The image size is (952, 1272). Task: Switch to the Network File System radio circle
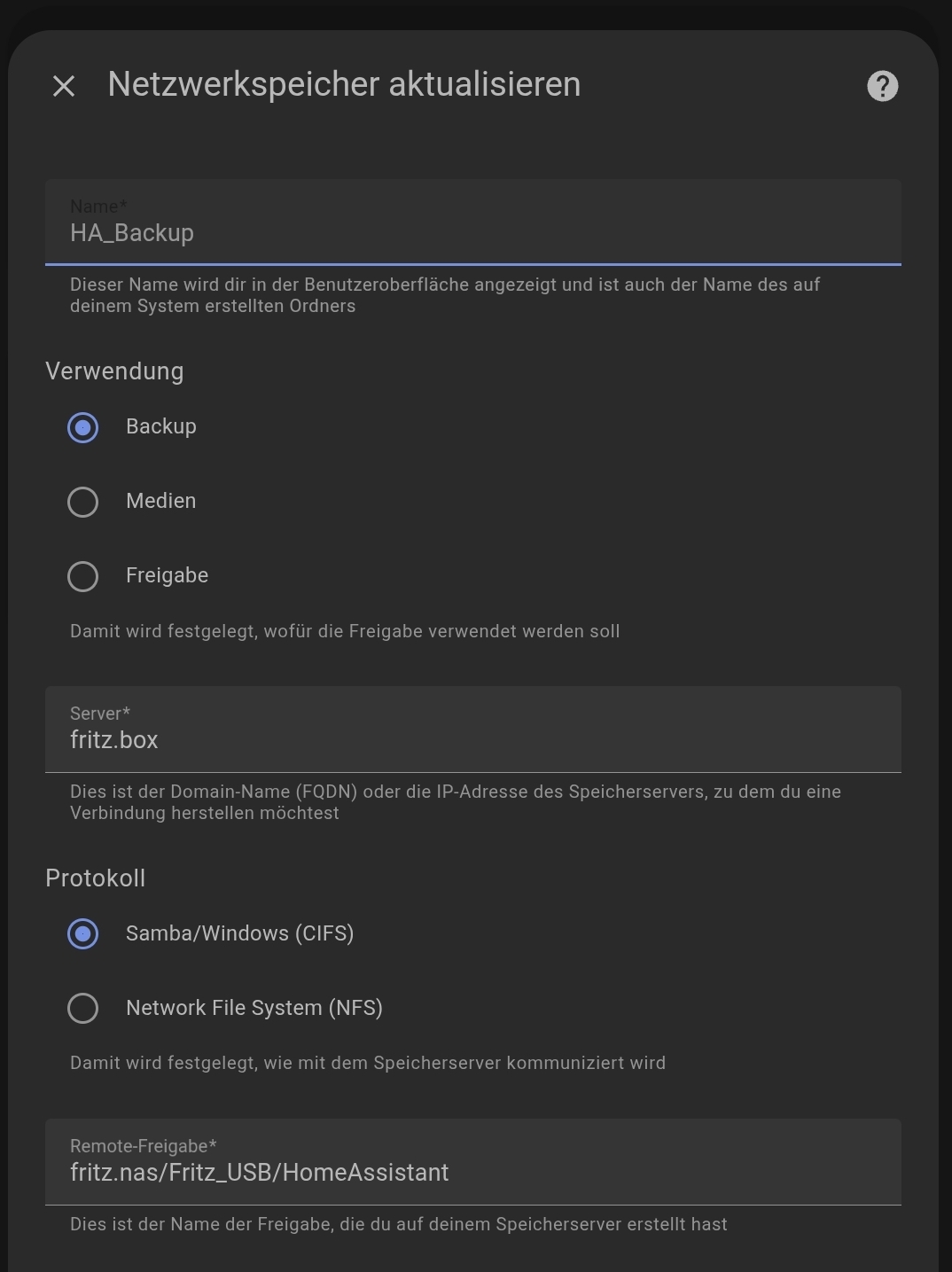point(83,1009)
